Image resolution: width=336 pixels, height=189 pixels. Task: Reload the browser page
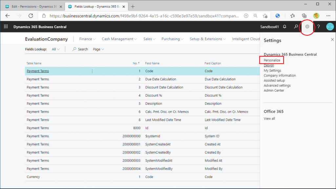pos(31,16)
